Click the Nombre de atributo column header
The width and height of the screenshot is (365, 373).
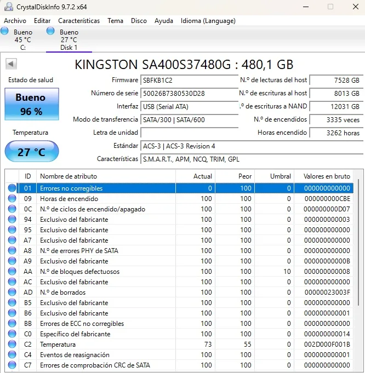[106, 176]
